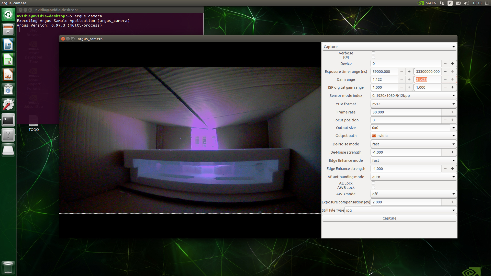This screenshot has height=276, width=491.
Task: Open the session menu via power gear icon
Action: pos(487,3)
